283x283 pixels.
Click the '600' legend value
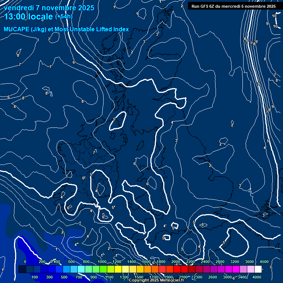click(x=71, y=262)
